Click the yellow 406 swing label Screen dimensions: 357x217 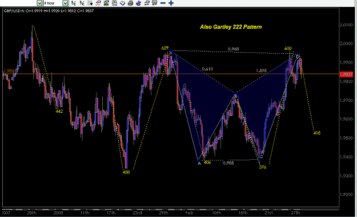[x=207, y=163]
